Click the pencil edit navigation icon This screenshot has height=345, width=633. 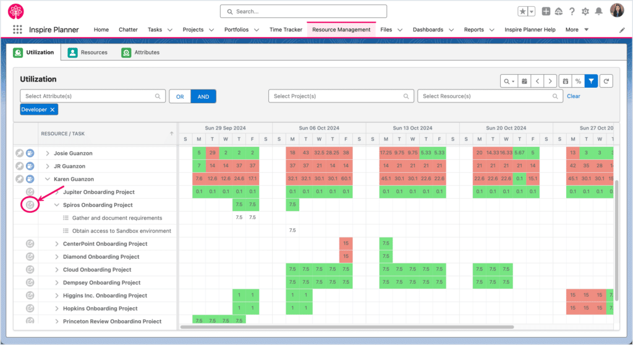[x=622, y=30]
